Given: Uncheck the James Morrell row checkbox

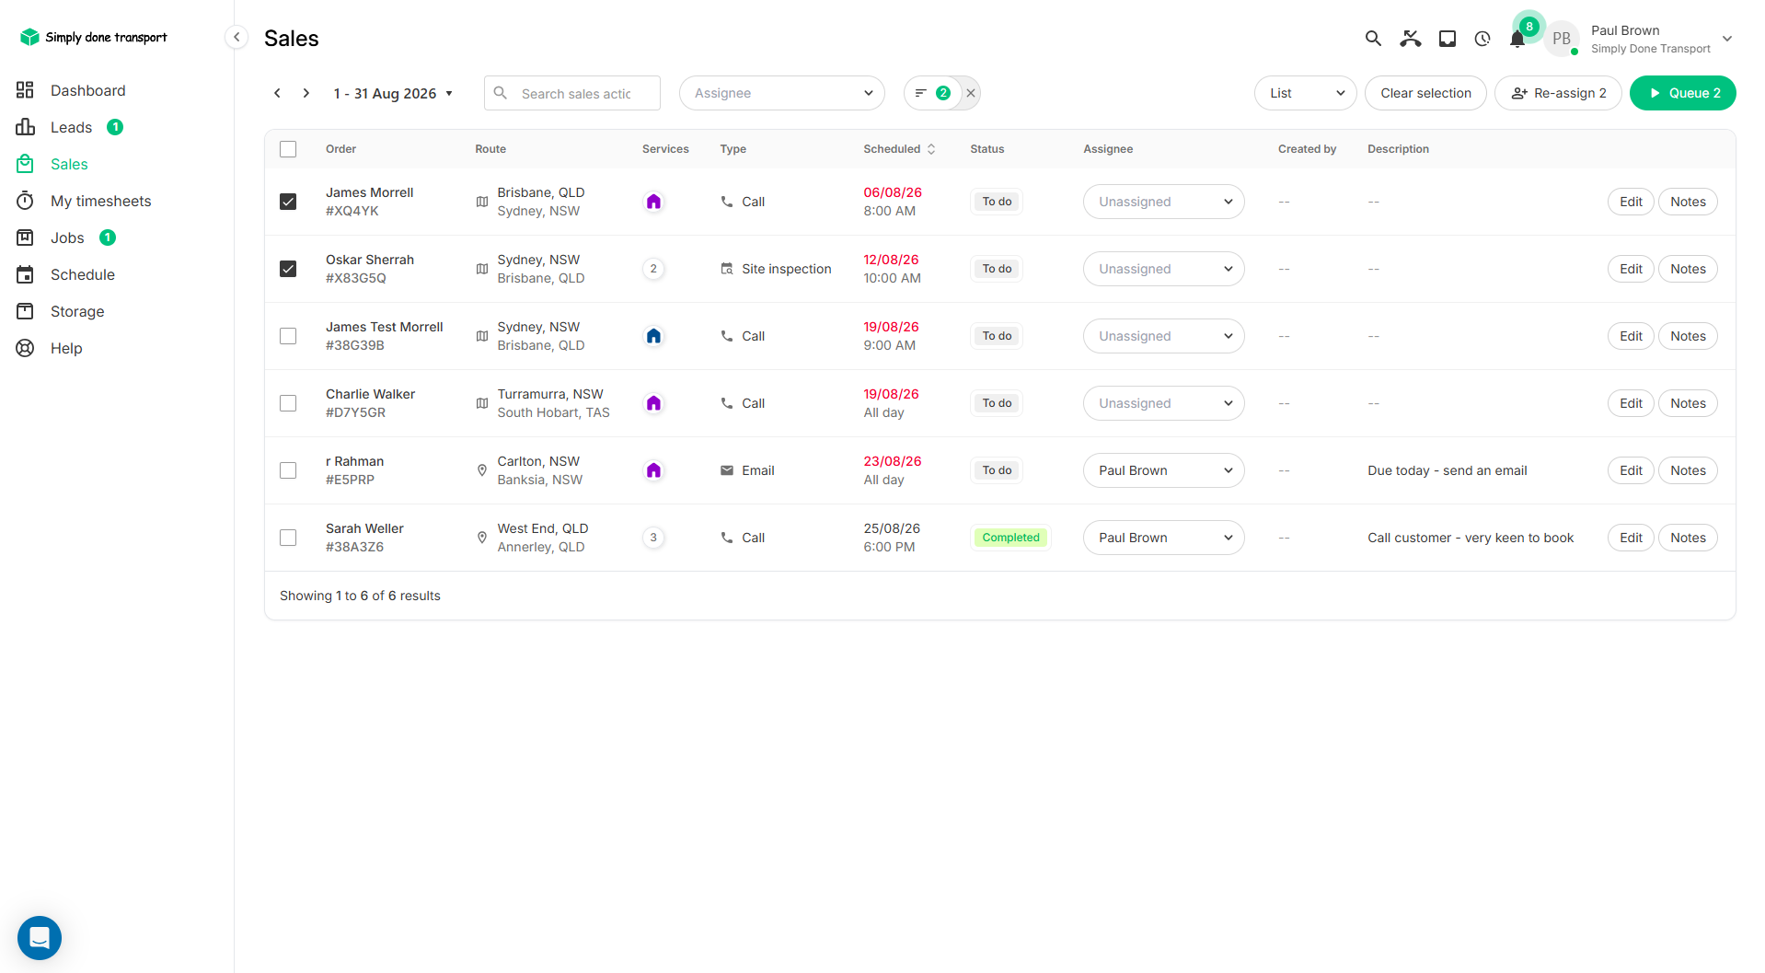Looking at the screenshot, I should 288,202.
